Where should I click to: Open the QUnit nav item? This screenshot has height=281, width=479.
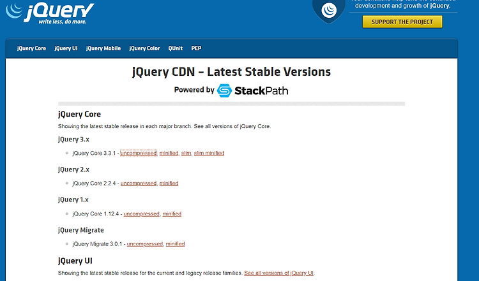[176, 48]
